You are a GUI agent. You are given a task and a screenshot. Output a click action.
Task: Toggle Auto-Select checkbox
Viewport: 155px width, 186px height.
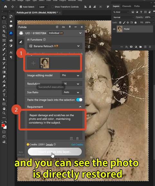[x=21, y=7]
